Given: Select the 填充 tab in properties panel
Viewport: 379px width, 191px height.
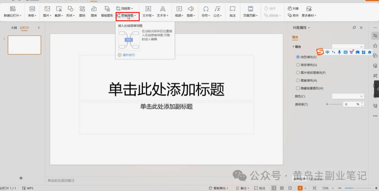Looking at the screenshot, I should coord(295,37).
